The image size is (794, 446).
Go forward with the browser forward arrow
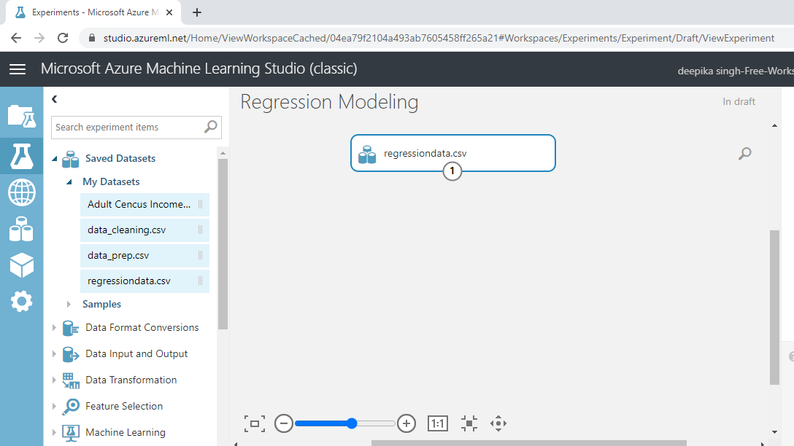point(39,38)
